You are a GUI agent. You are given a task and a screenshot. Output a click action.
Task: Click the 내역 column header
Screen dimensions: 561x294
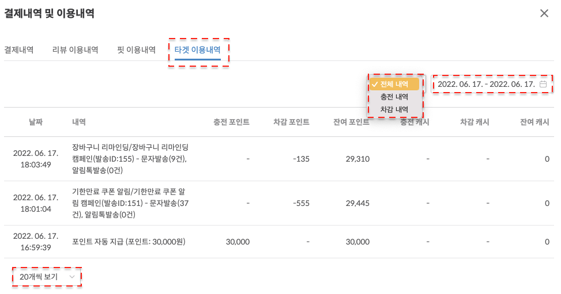79,122
